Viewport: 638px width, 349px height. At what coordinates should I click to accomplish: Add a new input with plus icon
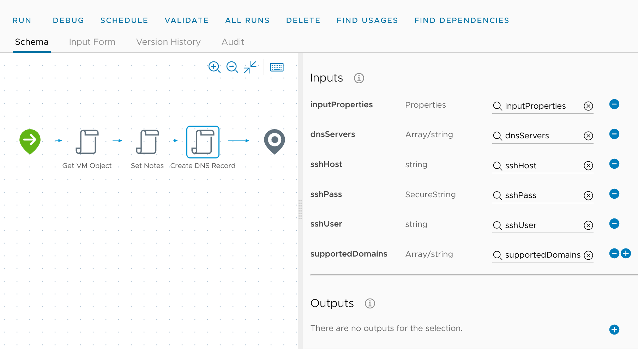[626, 253]
